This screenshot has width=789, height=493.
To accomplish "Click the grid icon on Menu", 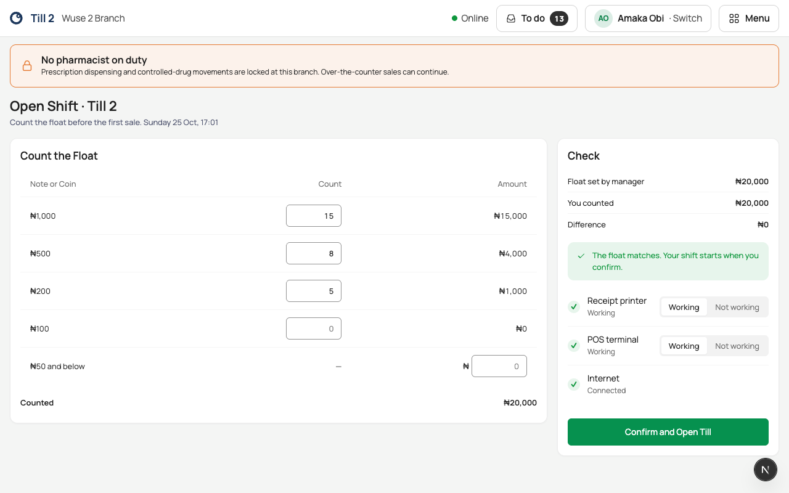I will click(x=734, y=18).
